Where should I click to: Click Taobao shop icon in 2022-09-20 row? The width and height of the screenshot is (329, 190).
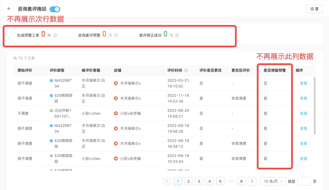[x=116, y=114]
